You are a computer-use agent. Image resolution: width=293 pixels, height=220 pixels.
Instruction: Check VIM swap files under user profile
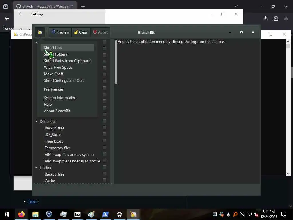(x=105, y=160)
